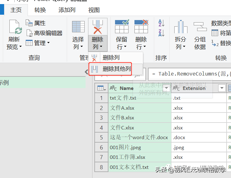Open the 数据类型 option
Viewport: 231px width, 178px height.
[221, 23]
